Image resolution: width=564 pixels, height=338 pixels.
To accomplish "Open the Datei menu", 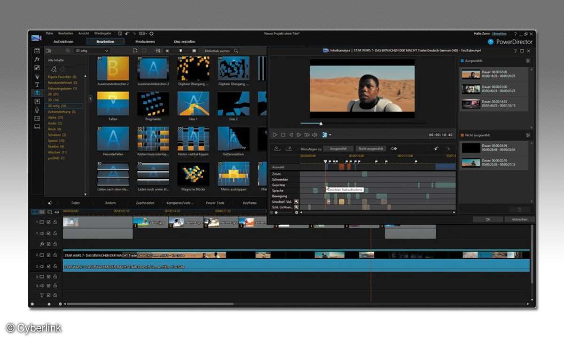I will click(49, 33).
